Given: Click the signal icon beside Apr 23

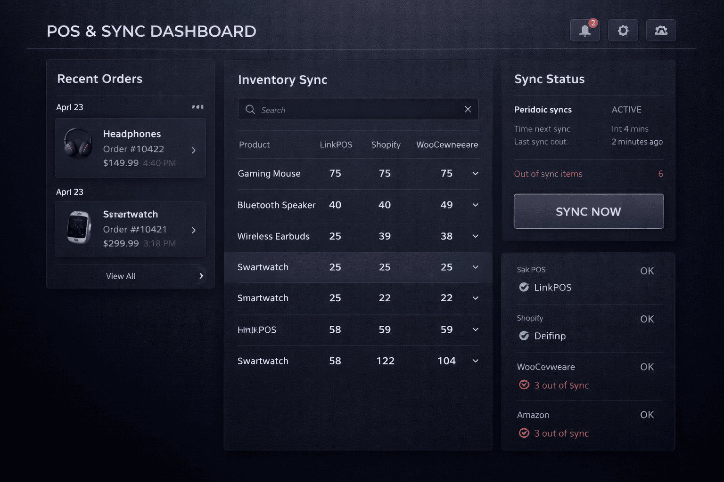Looking at the screenshot, I should pos(197,107).
